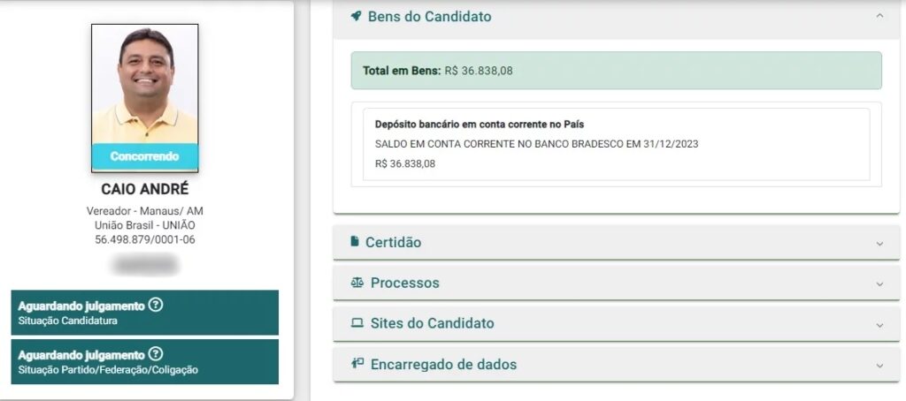This screenshot has height=401, width=906.
Task: Open the Processos accordion header
Action: coord(404,283)
